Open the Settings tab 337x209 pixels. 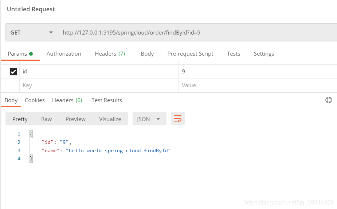coord(264,53)
